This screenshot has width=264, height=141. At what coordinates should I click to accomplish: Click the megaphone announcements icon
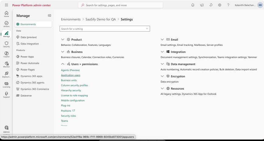point(202,5)
